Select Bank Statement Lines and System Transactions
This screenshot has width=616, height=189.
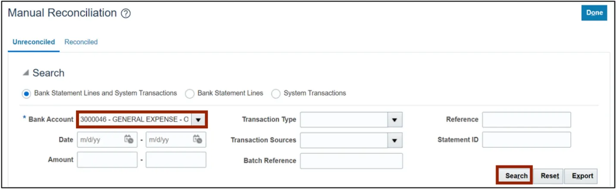(x=27, y=93)
